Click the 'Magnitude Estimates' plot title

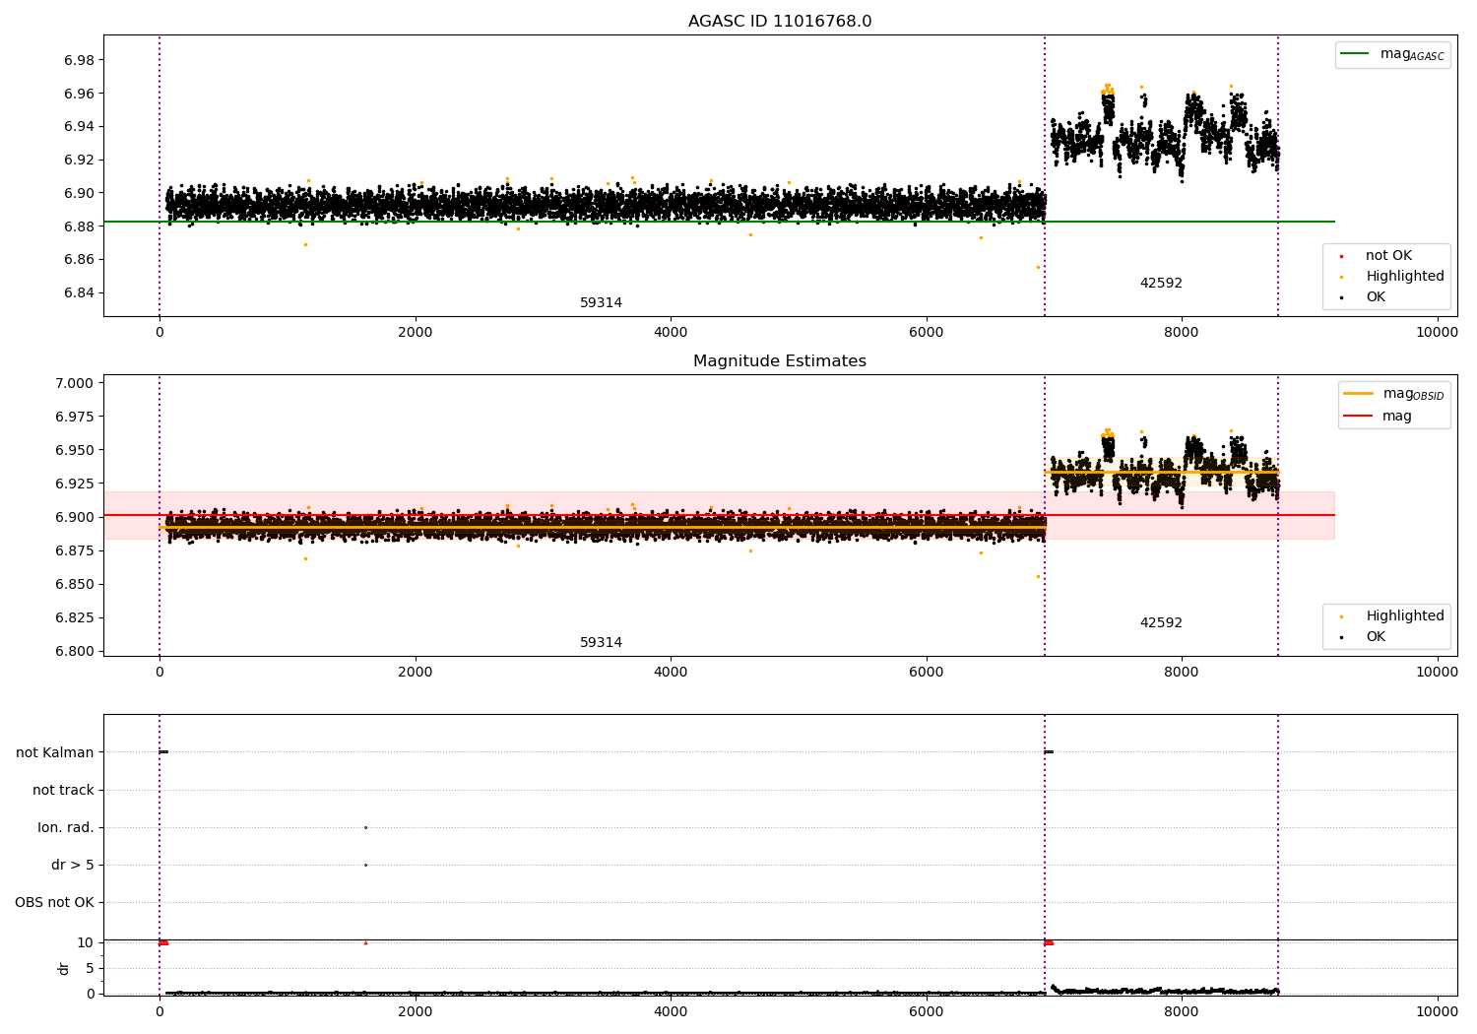tap(780, 361)
